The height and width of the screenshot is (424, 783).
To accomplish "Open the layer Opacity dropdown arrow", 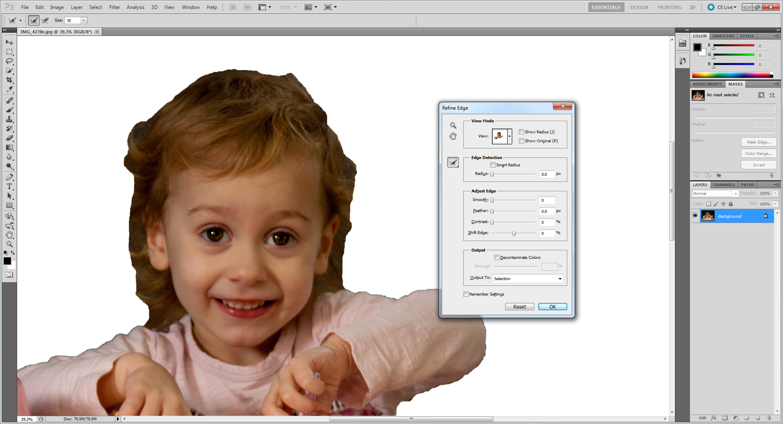I will pos(776,193).
